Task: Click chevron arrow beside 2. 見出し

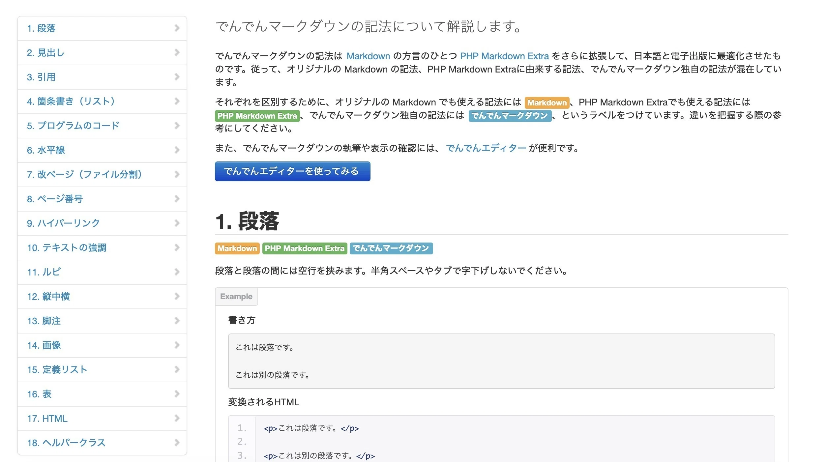Action: [x=177, y=52]
